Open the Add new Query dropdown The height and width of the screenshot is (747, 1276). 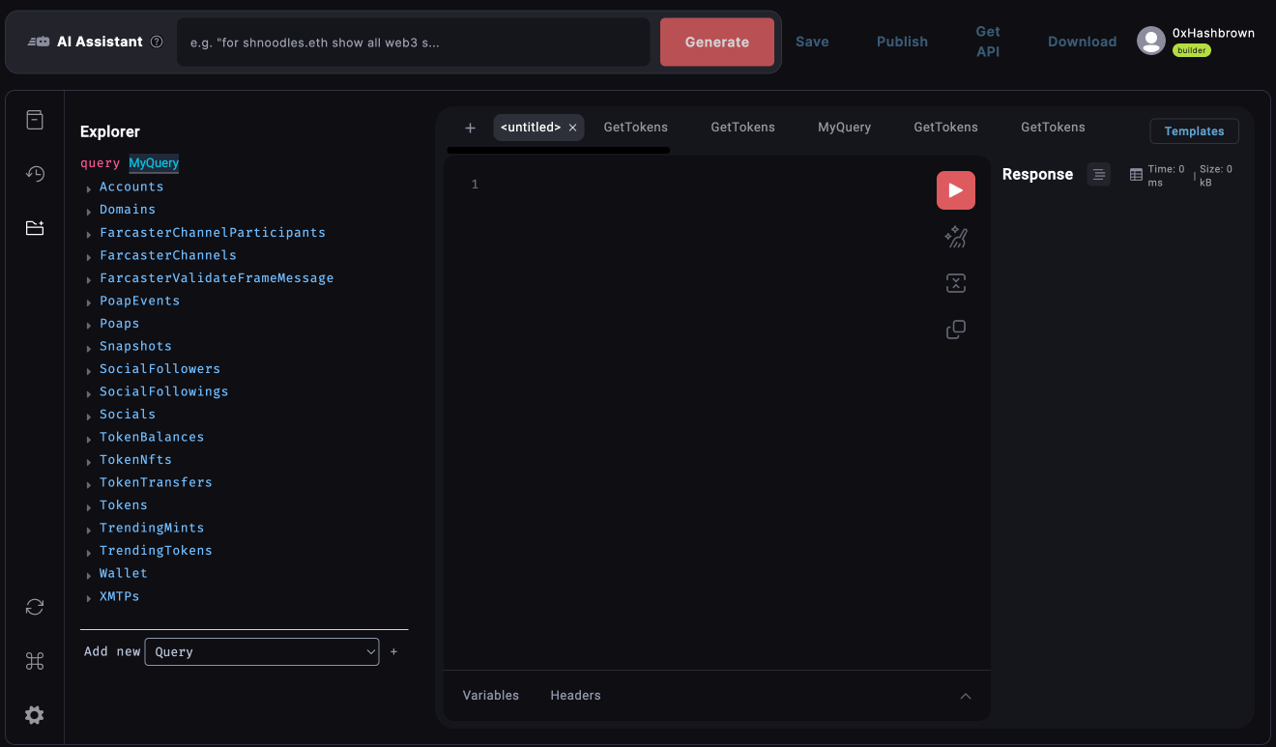[262, 651]
